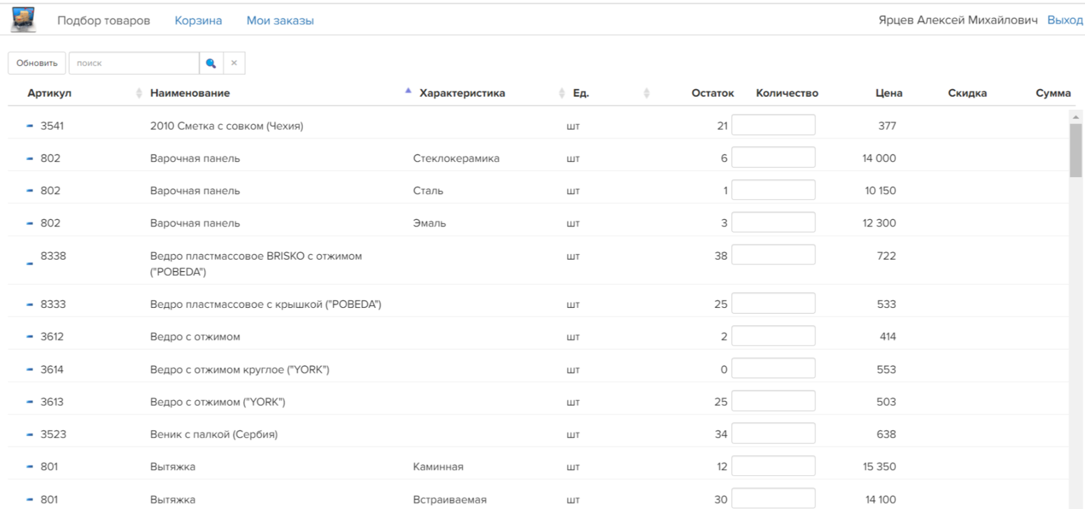Click the dash icon beside article 3614
Viewport: 1085px width, 509px height.
(30, 369)
